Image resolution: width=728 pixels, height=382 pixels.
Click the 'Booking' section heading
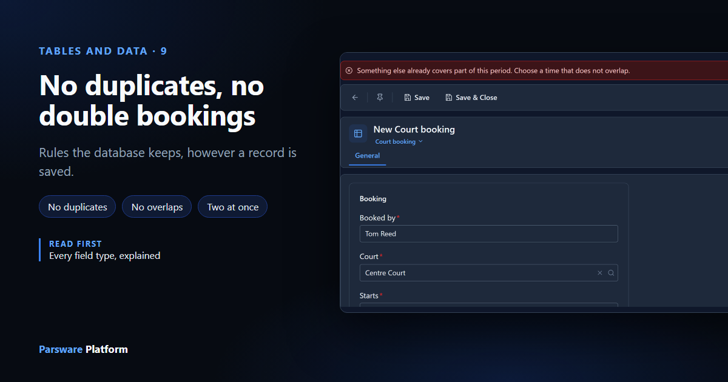[373, 199]
